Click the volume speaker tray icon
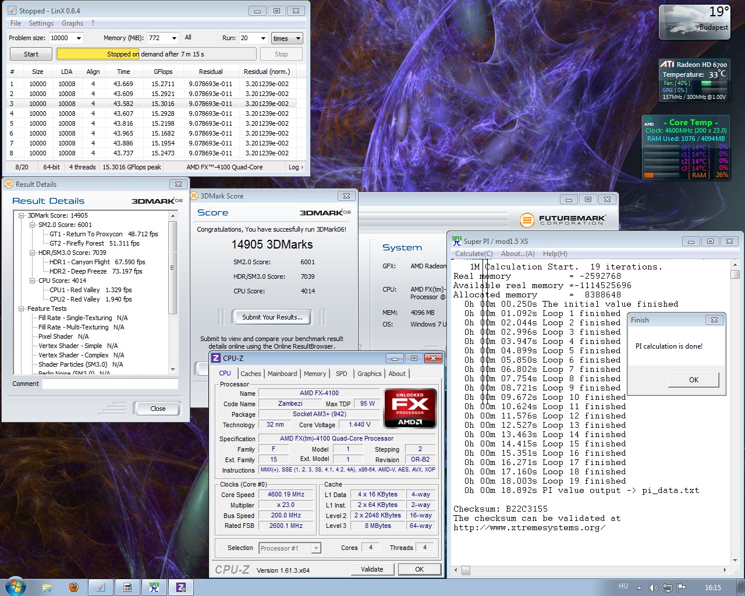Image resolution: width=745 pixels, height=596 pixels. 653,588
